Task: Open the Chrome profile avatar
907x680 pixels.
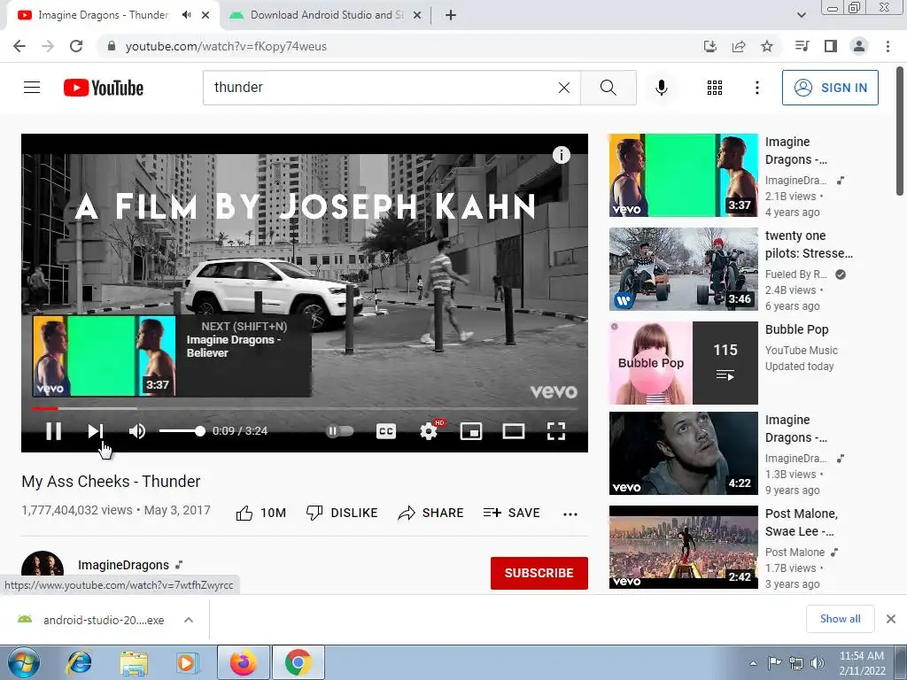Action: (x=859, y=46)
